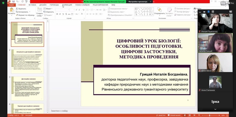Screen dimensions: 236x117
Task: Select oval shape in shapes gallery
Action: pos(147,9)
